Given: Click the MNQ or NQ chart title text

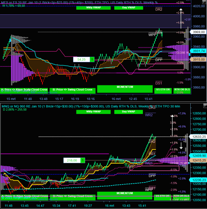Looking at the screenshot, I should click(91, 106).
